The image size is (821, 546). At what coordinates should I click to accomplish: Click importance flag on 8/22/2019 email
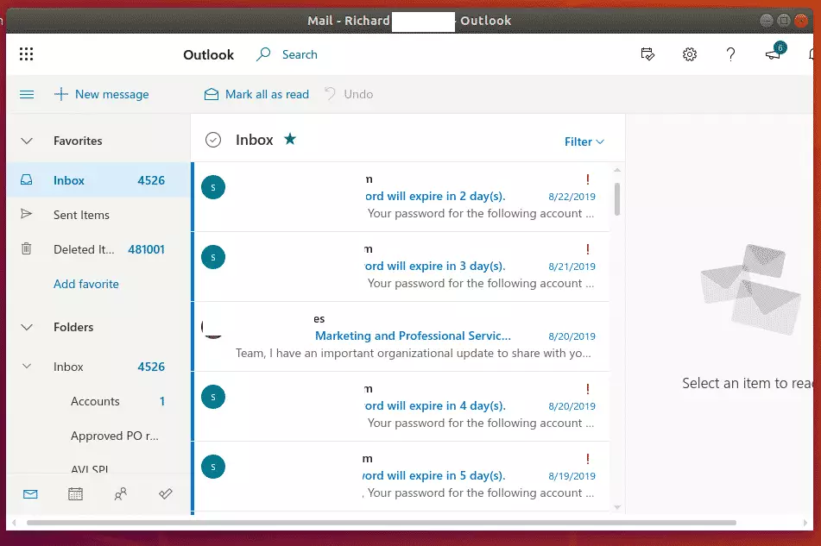click(x=588, y=179)
